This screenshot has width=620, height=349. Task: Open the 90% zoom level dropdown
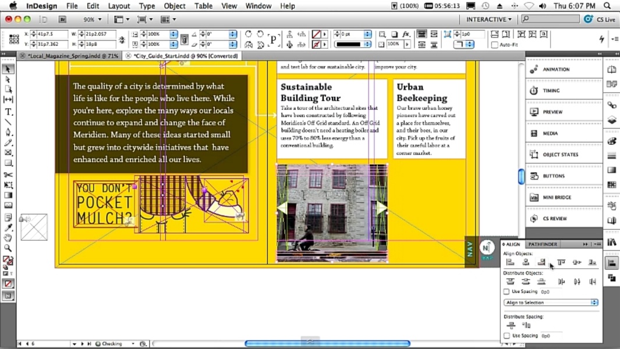pyautogui.click(x=93, y=19)
